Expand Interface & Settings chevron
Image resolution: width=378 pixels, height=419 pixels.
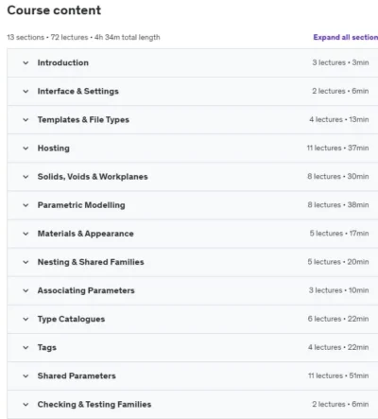pyautogui.click(x=26, y=92)
